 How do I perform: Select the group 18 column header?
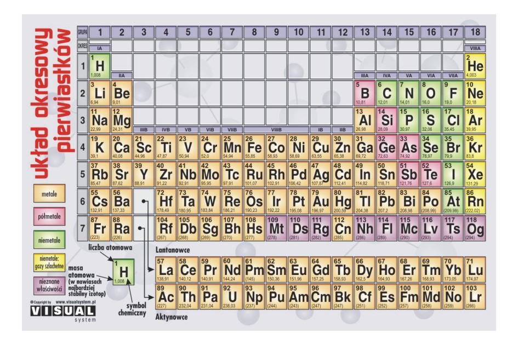point(475,32)
